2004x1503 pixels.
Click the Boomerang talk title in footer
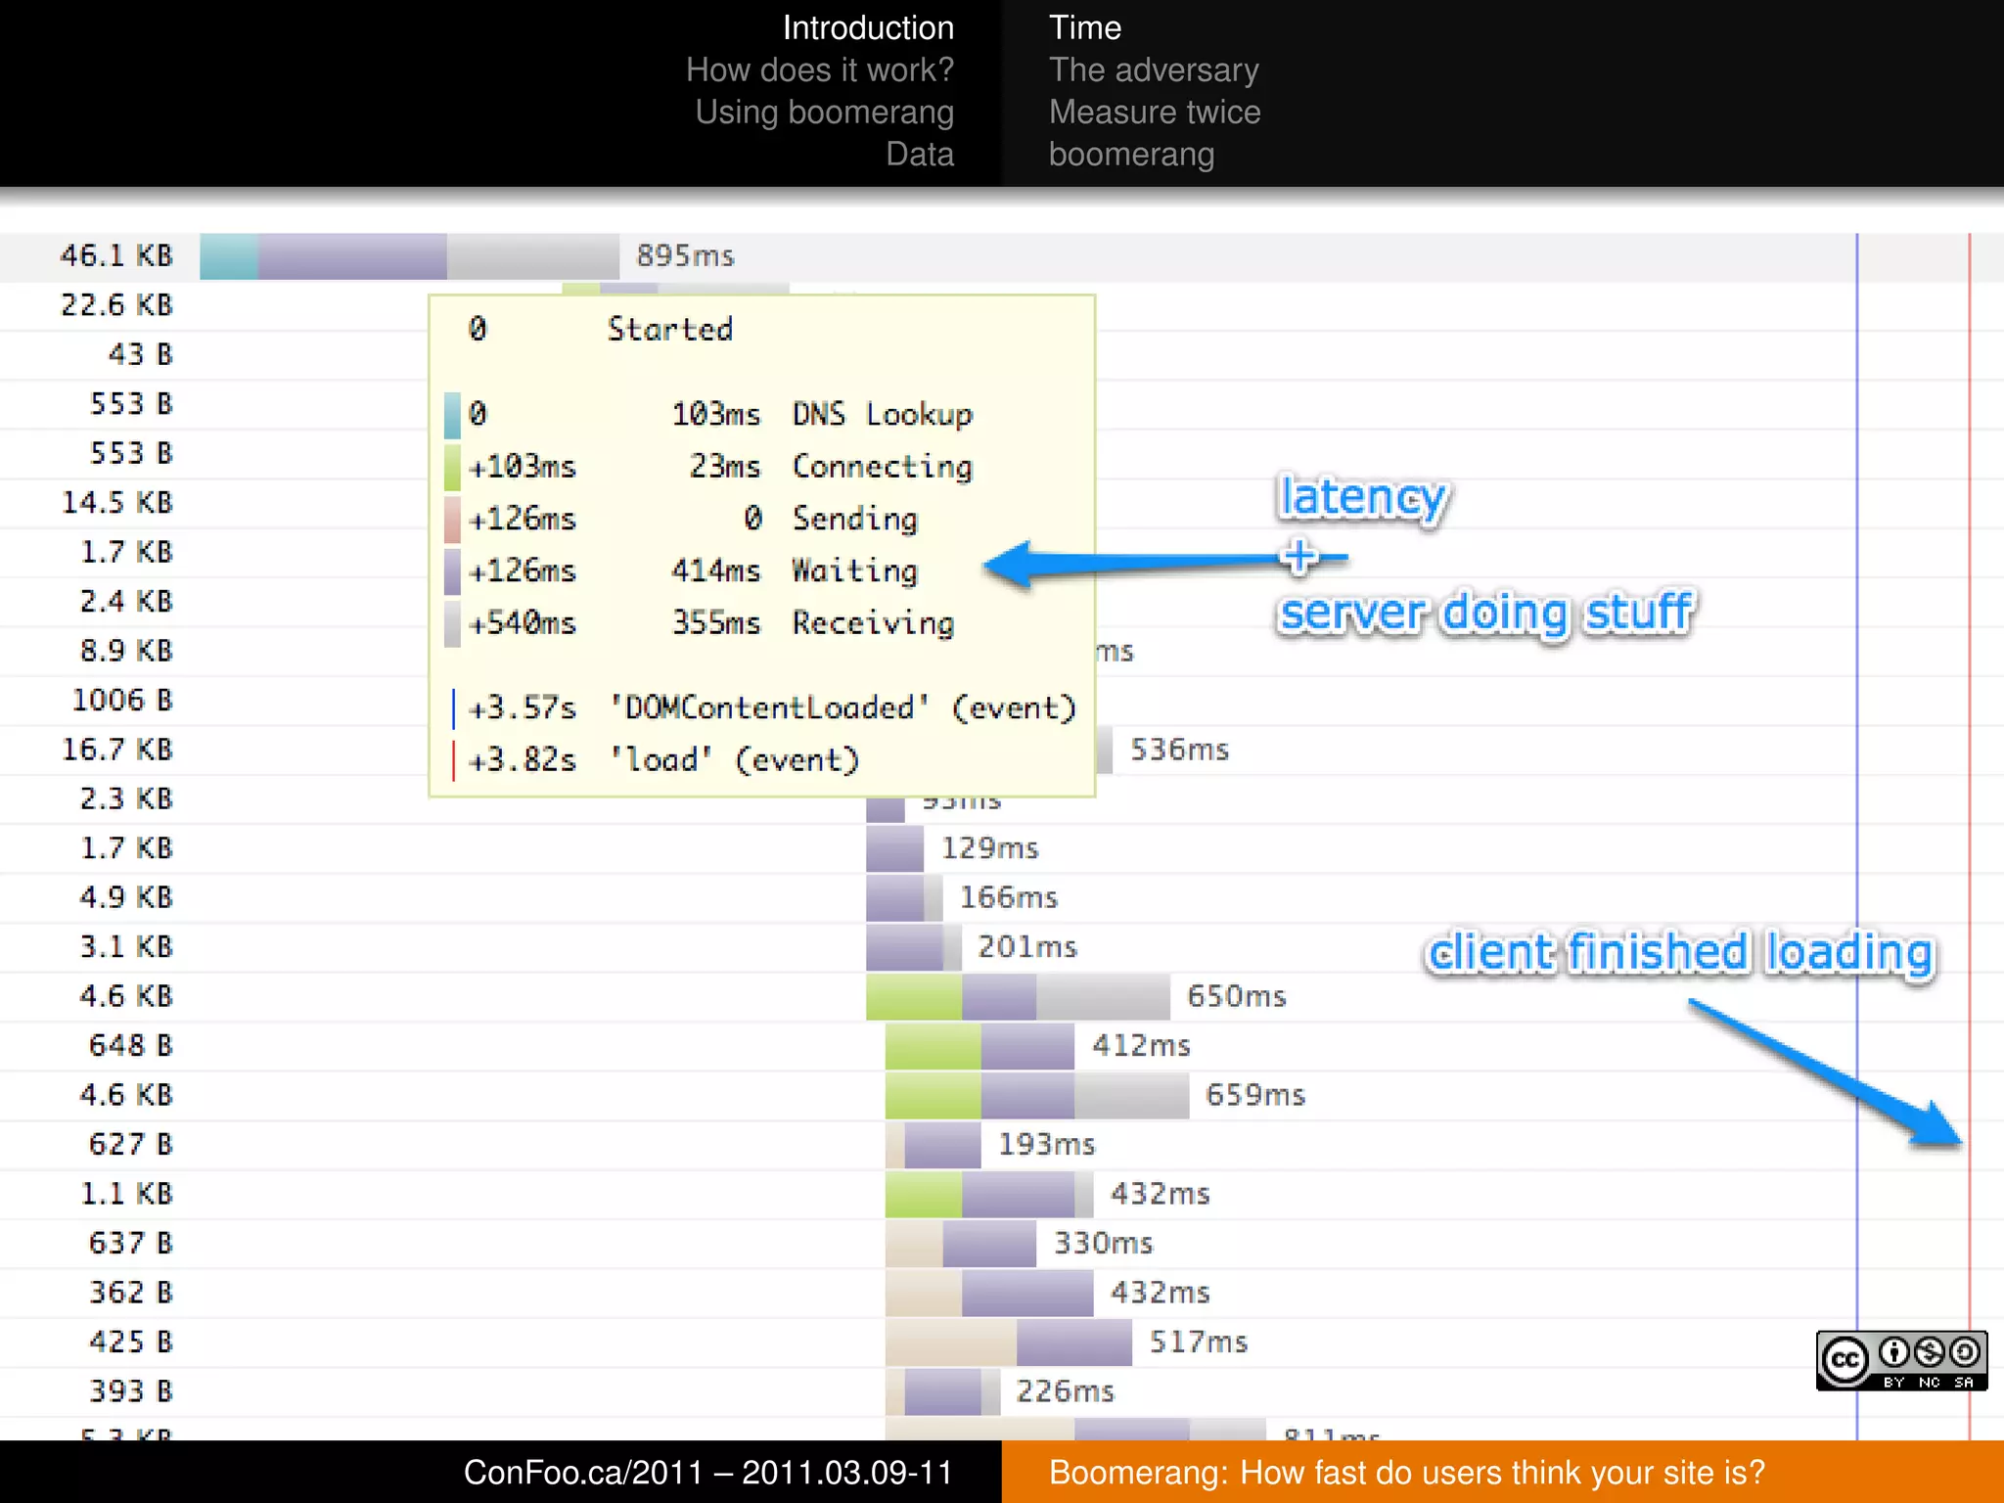pyautogui.click(x=1406, y=1472)
